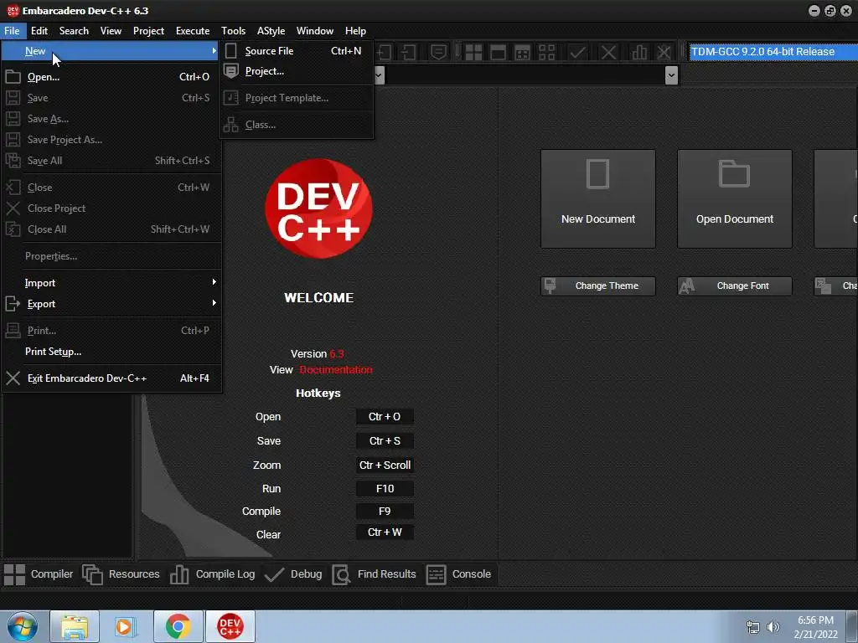Expand the right function list combo arrow

point(671,75)
